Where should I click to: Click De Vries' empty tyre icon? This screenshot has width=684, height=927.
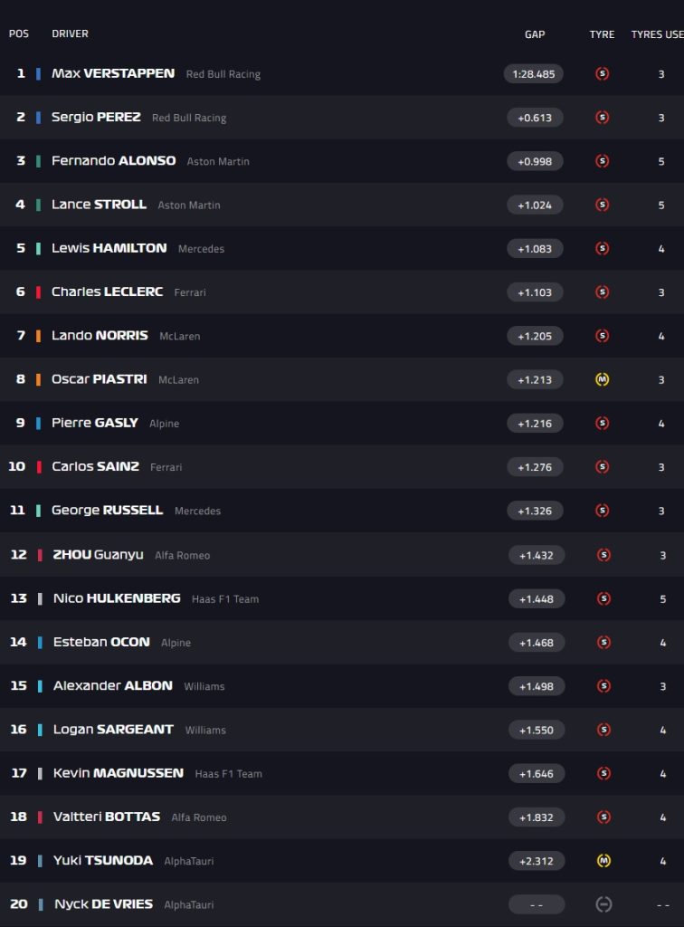pos(603,904)
